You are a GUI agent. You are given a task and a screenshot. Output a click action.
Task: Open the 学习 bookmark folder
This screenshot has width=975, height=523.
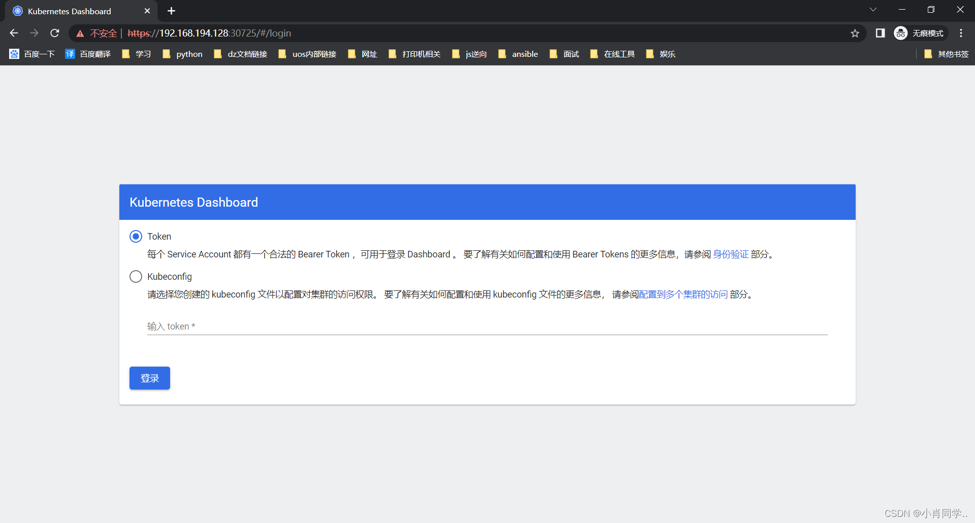(137, 54)
